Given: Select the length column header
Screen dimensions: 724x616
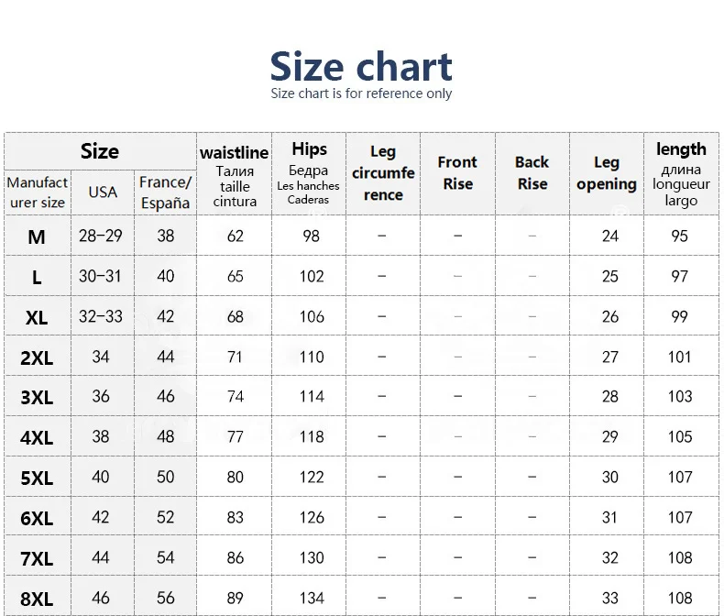Looking at the screenshot, I should coord(682,174).
